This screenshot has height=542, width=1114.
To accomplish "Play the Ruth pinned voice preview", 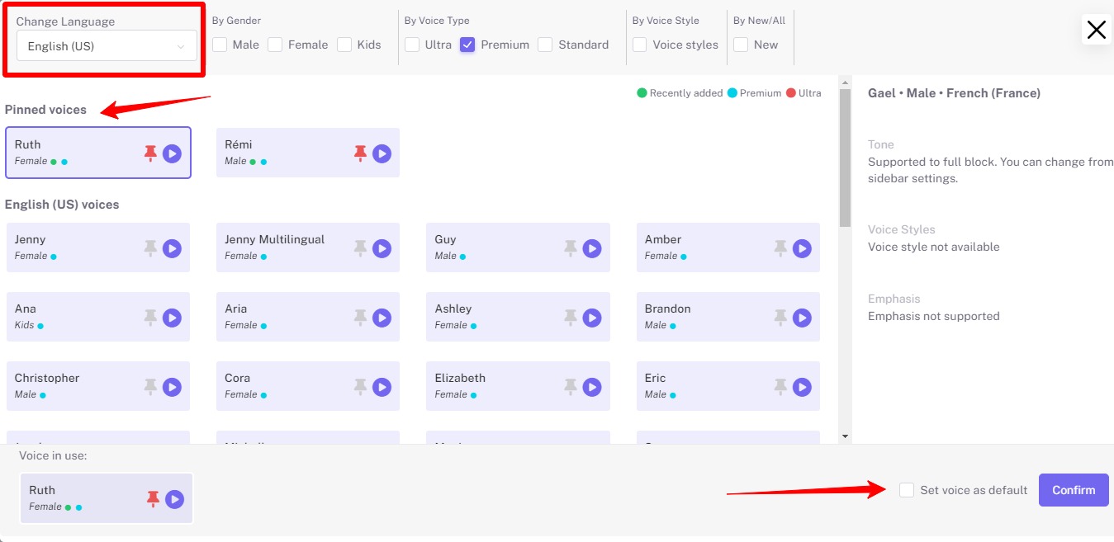I will click(172, 153).
